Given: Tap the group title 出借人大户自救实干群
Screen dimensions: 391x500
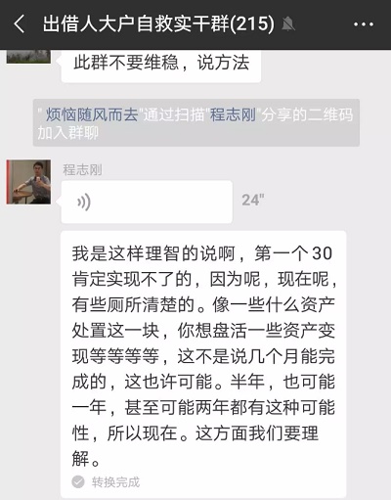Looking at the screenshot, I should pos(136,24).
